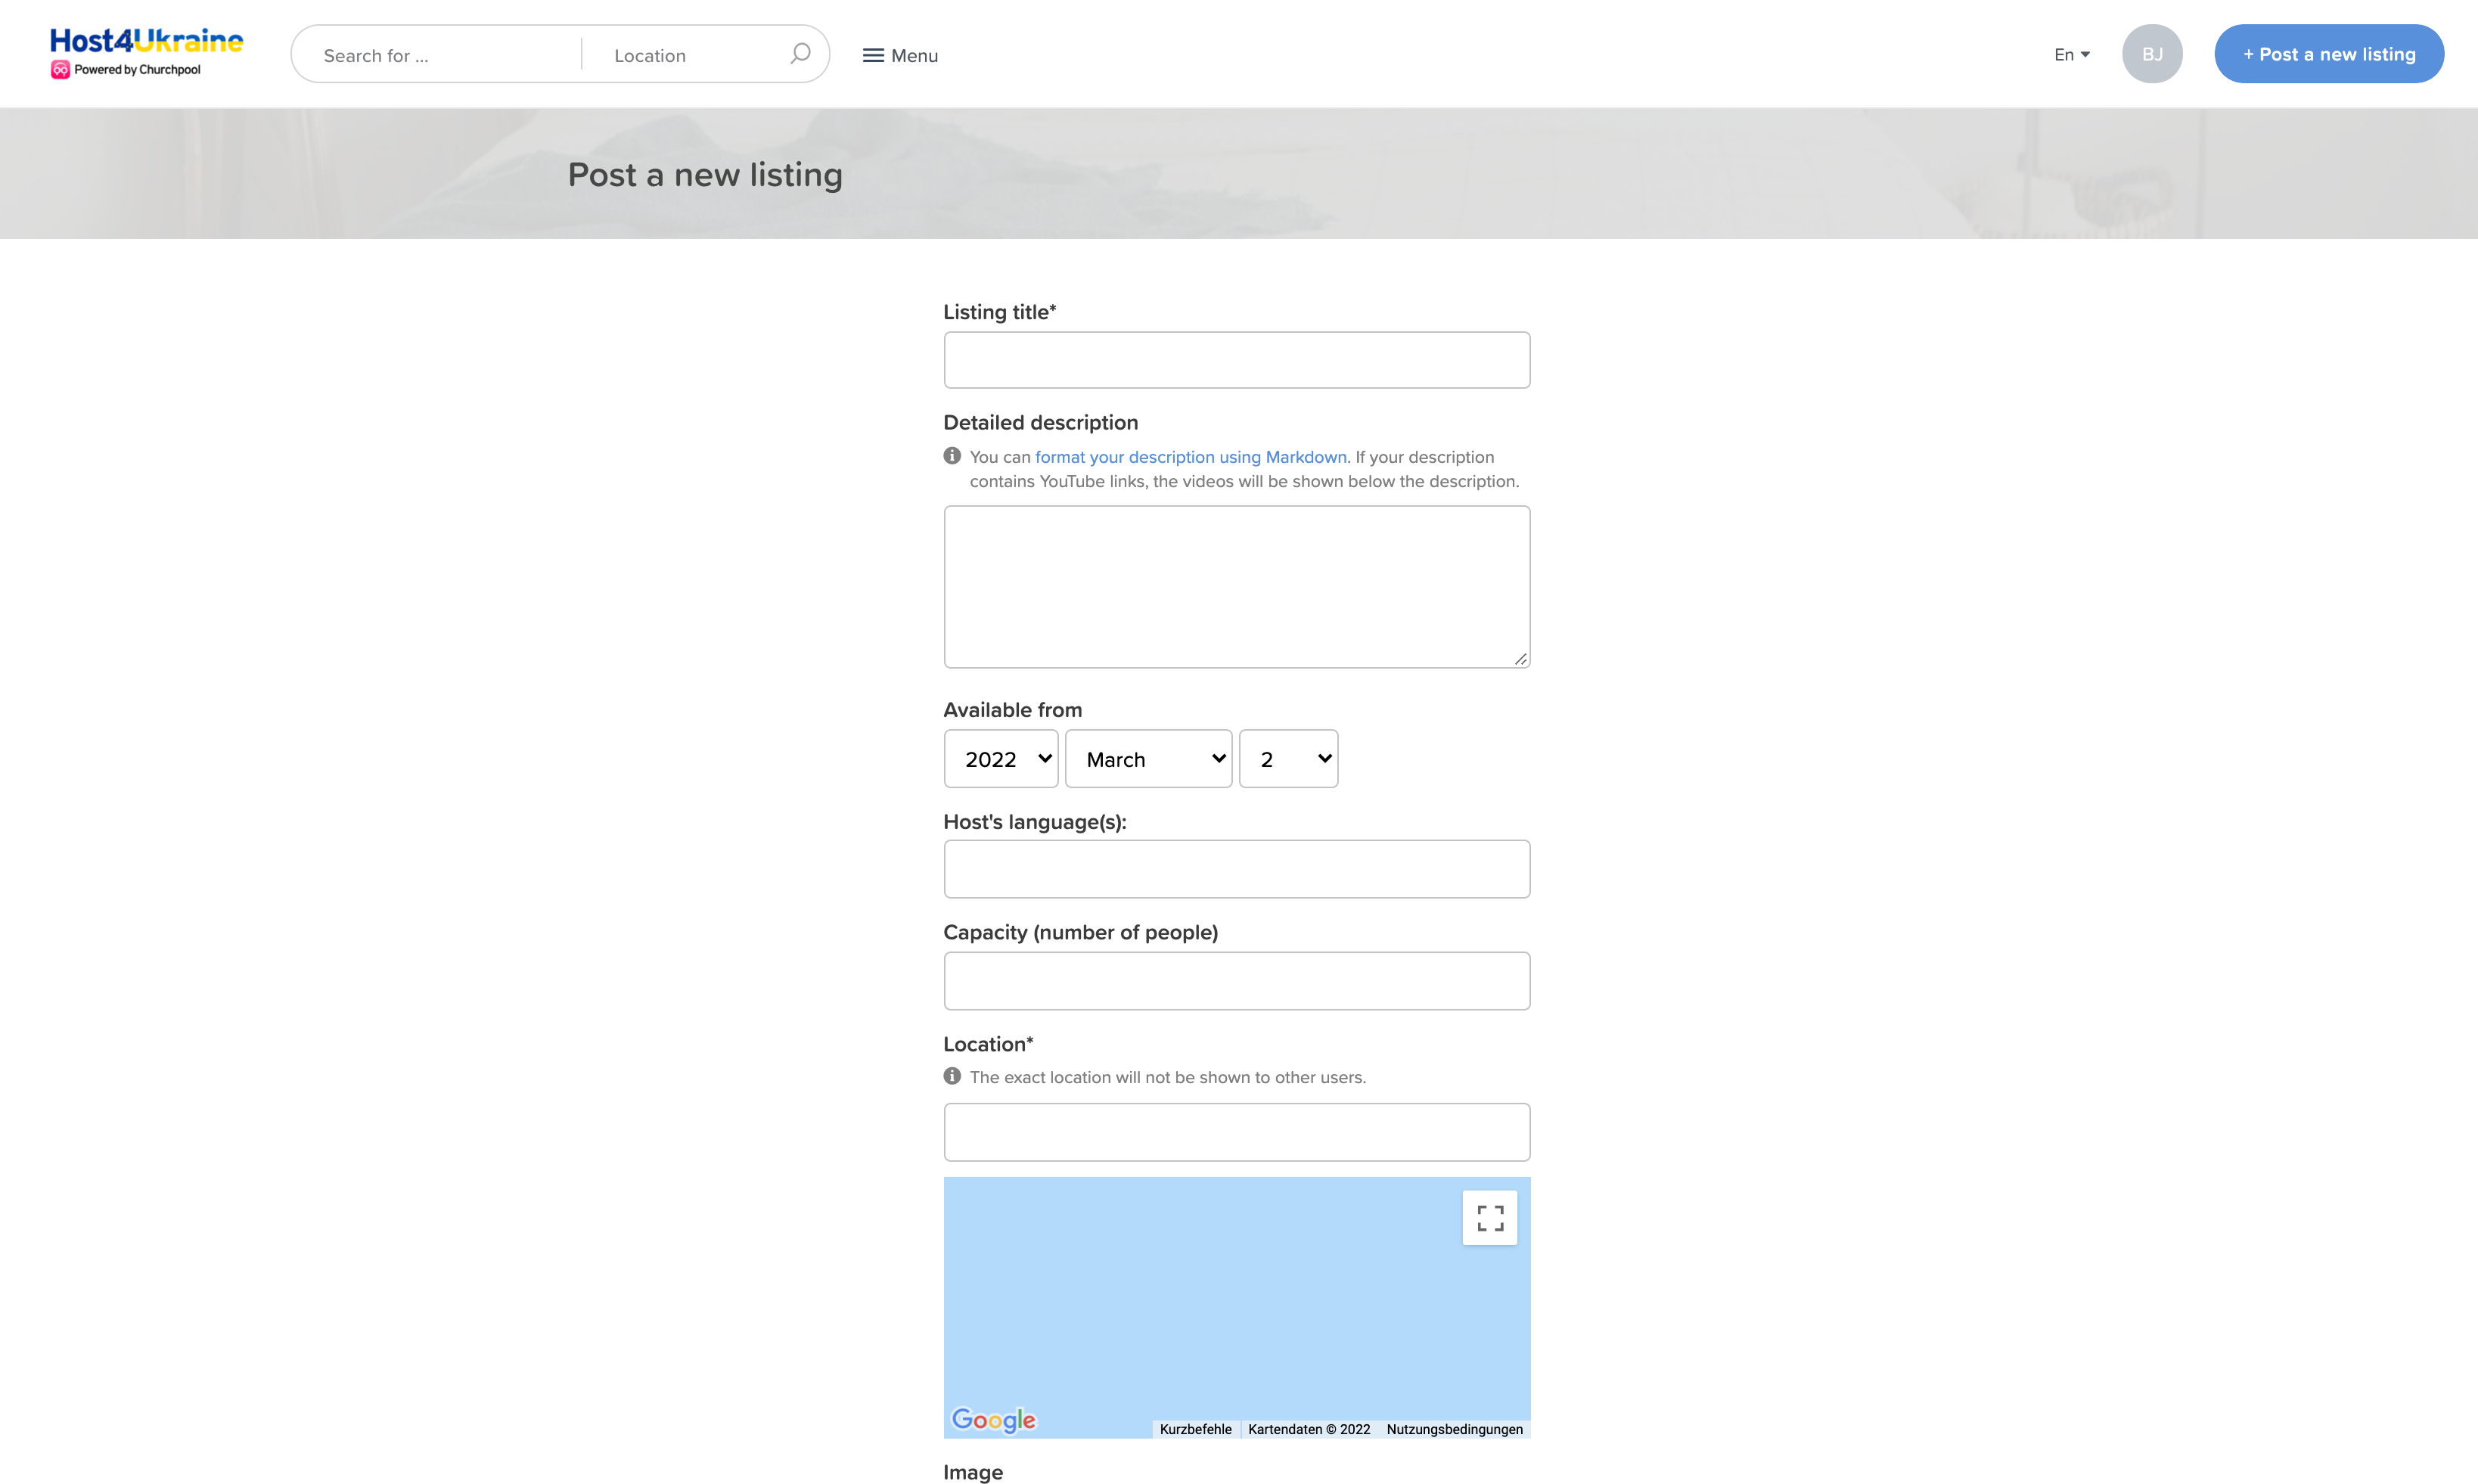This screenshot has width=2478, height=1484.
Task: Click the Capacity number of people field
Action: [1236, 981]
